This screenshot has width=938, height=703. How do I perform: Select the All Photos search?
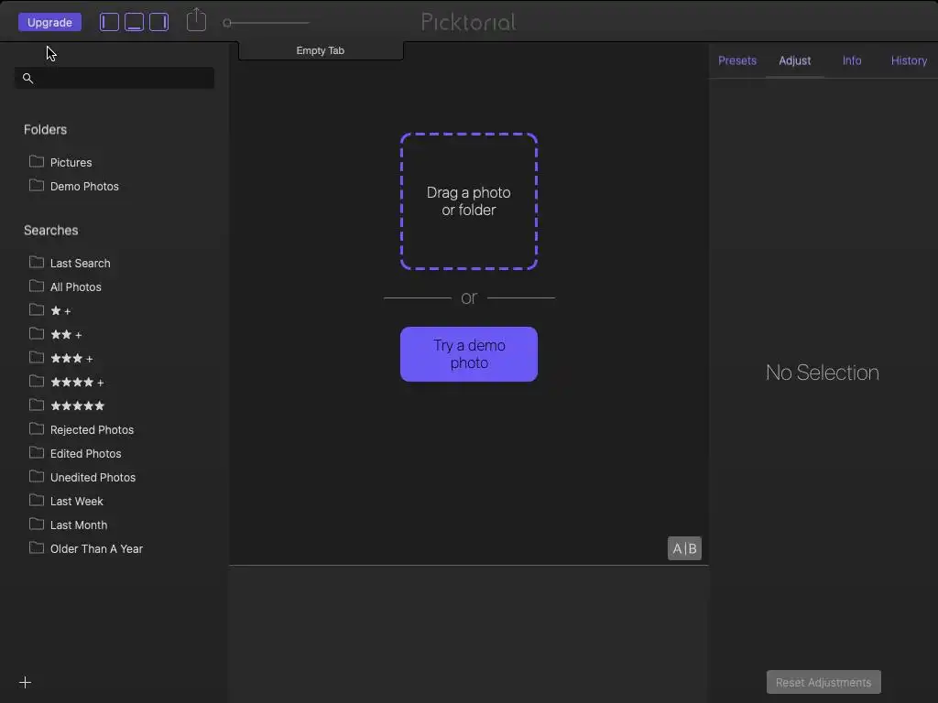[x=76, y=287]
